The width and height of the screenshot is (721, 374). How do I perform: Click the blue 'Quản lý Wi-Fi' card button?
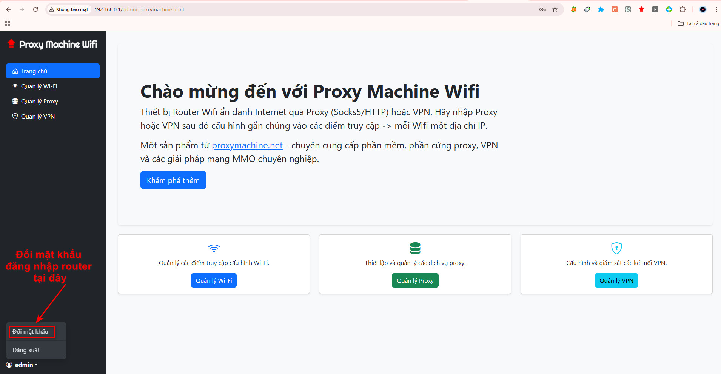[x=214, y=280]
